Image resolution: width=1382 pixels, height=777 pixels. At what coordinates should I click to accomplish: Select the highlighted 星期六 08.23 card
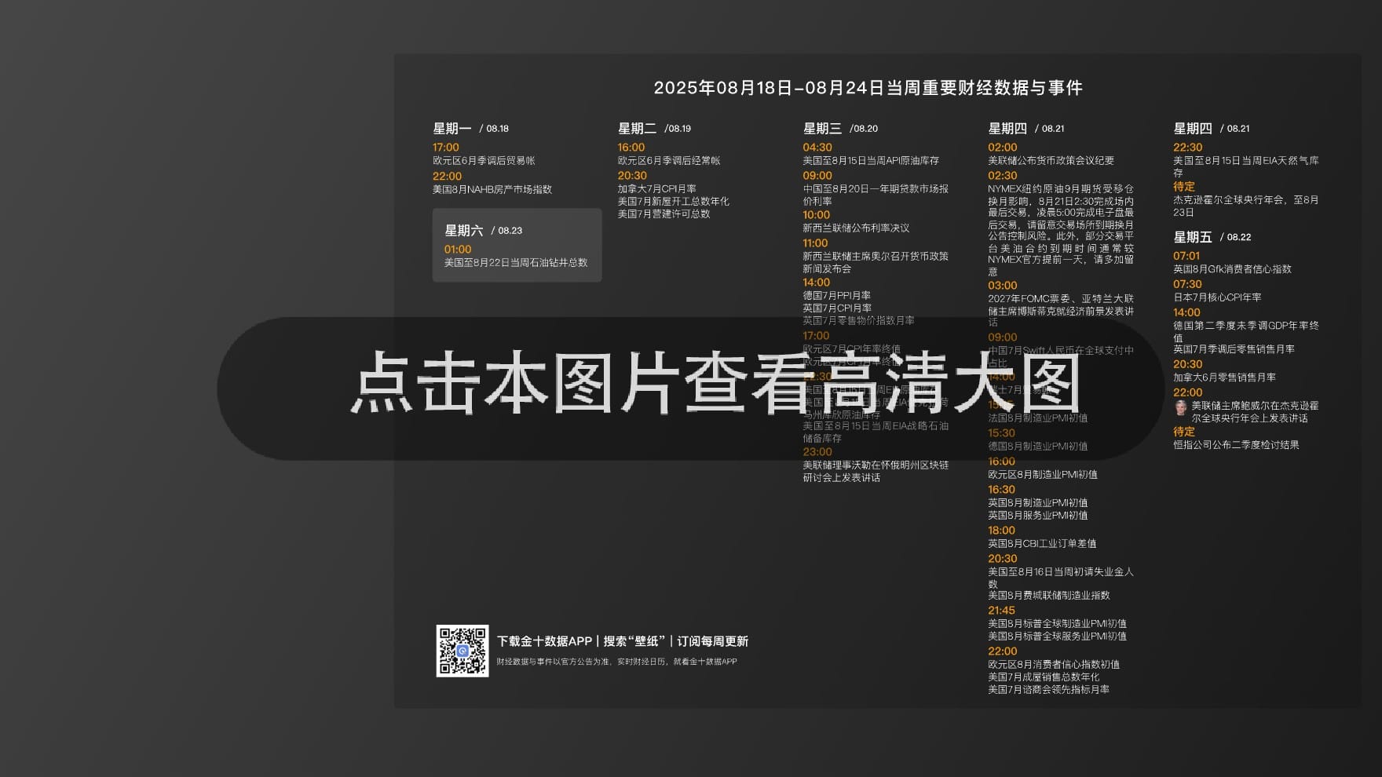[x=517, y=245]
